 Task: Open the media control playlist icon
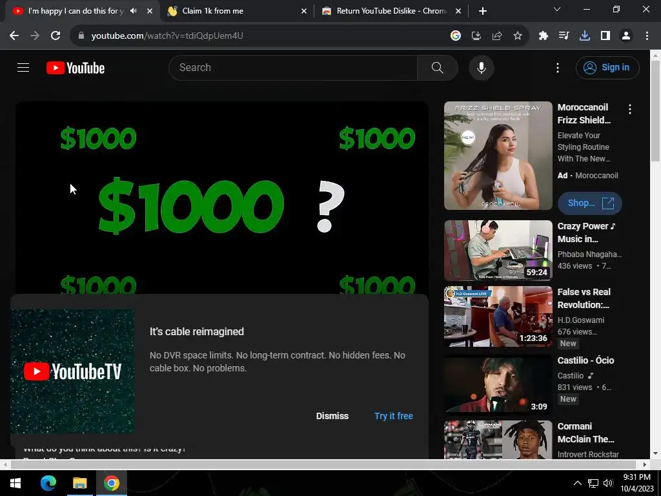coord(564,36)
